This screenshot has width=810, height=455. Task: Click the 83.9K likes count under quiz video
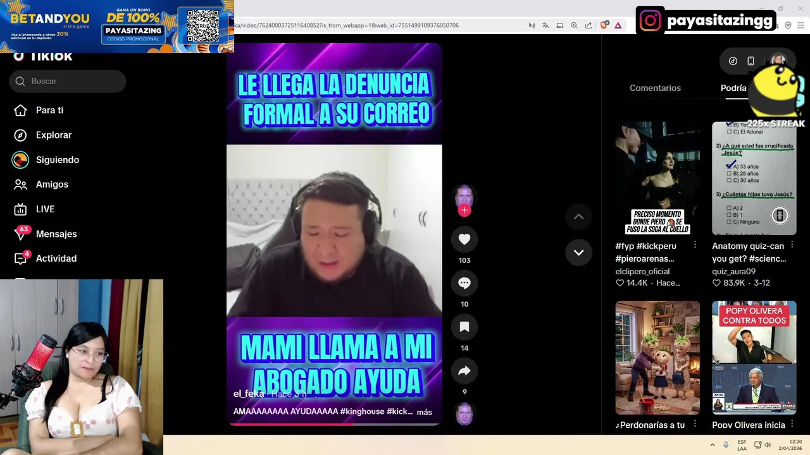[728, 283]
